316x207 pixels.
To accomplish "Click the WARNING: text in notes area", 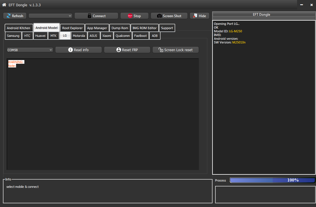I will 16,62.
